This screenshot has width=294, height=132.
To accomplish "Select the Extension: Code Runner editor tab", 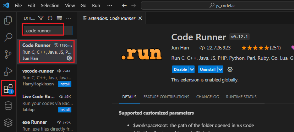I will [111, 18].
